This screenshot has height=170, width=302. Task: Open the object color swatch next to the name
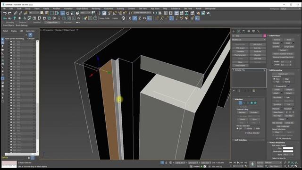click(265, 36)
